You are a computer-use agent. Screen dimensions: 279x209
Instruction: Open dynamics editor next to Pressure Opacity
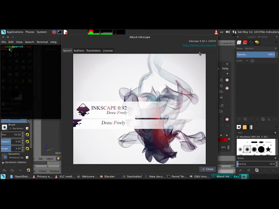coord(27,157)
